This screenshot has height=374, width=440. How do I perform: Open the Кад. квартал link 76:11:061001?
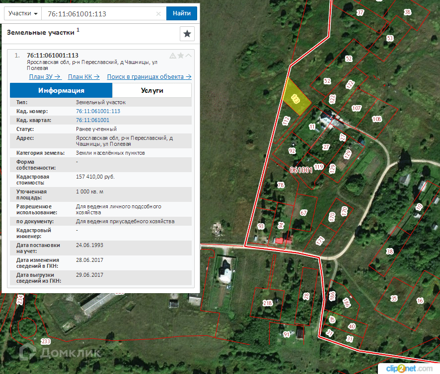coord(92,120)
